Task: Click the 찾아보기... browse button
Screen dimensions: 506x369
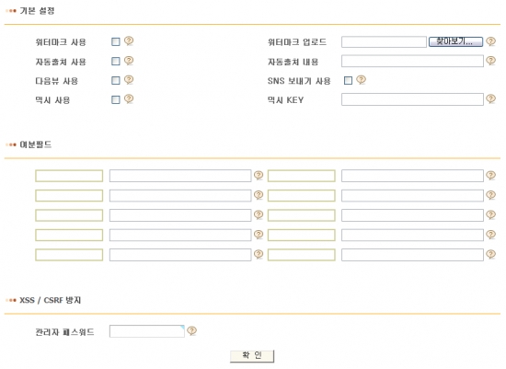Action: click(455, 41)
